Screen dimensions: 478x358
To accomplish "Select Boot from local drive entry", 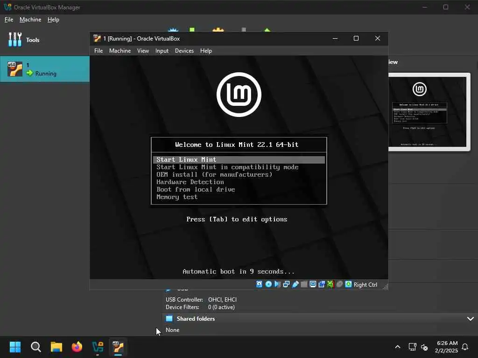I will [196, 189].
